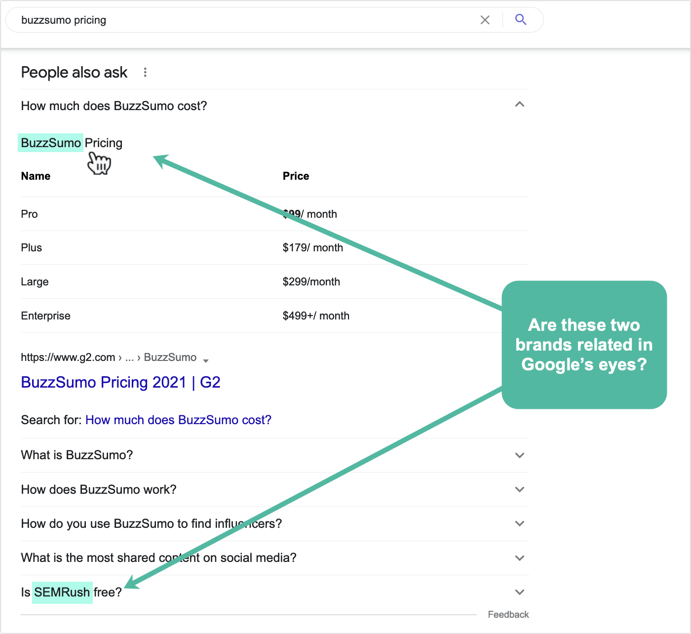Open the g2.com result options arrow

pyautogui.click(x=207, y=360)
